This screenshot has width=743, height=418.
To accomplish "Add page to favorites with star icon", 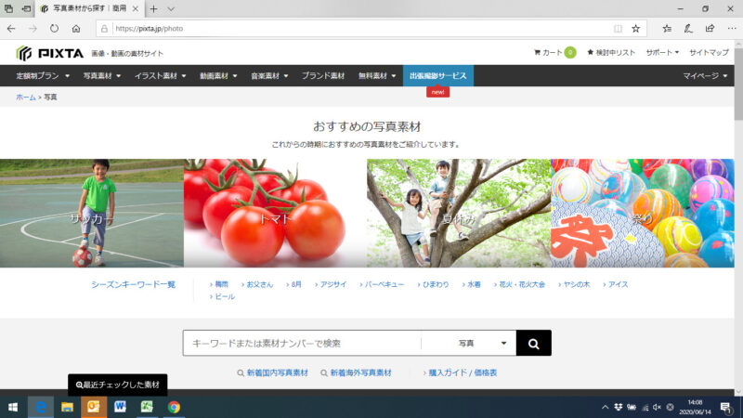I will [635, 28].
